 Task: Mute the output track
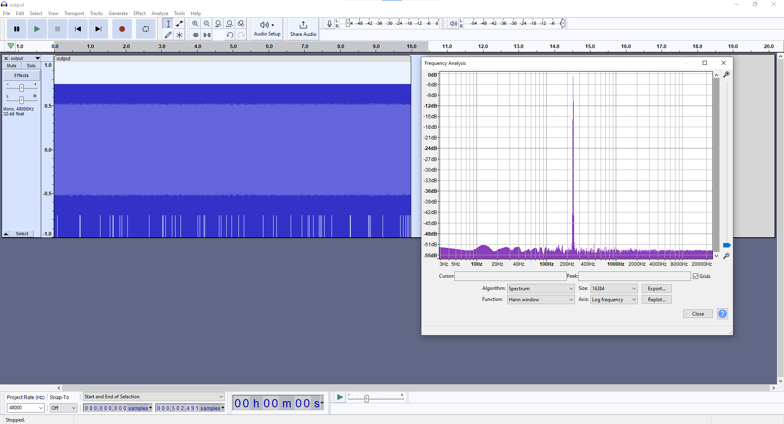coord(11,66)
